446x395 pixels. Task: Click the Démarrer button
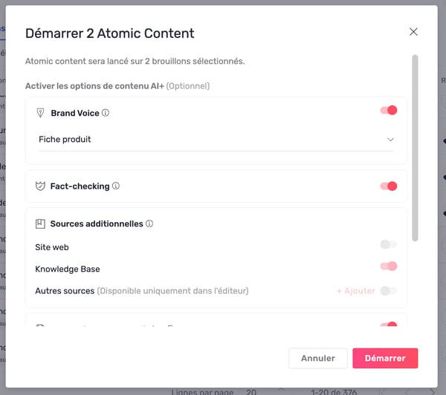tap(385, 358)
